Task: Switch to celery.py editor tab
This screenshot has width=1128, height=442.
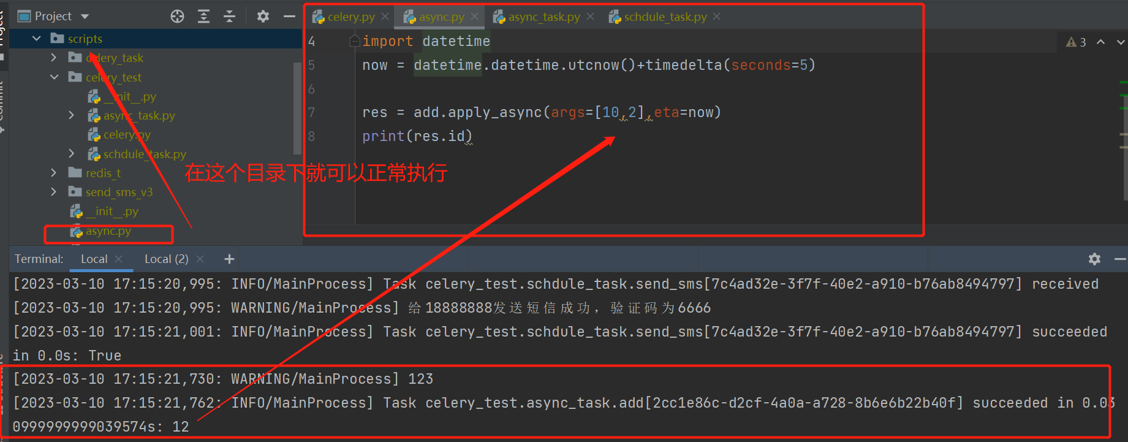Action: 350,17
